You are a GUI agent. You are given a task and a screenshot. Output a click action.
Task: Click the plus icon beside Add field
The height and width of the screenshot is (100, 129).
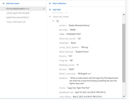click(x=50, y=10)
